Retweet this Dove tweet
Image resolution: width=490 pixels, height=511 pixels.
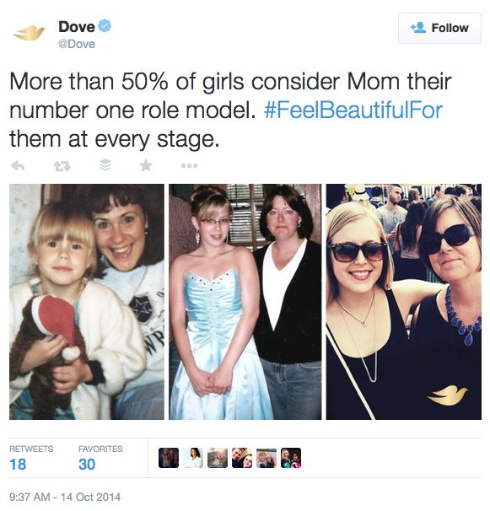pos(62,166)
